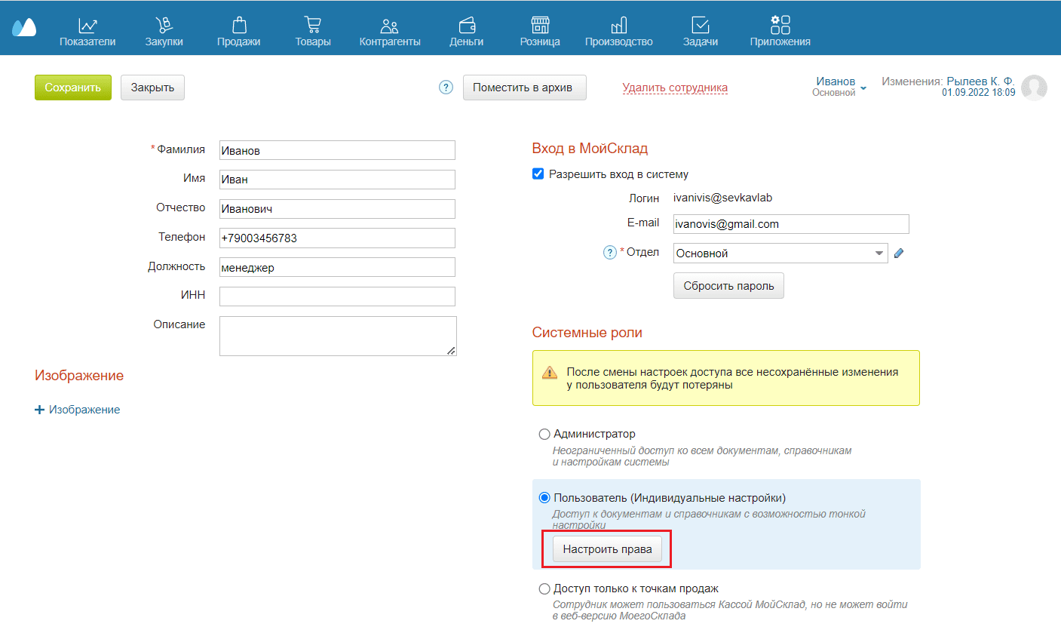1061x633 pixels.
Task: Click the user avatar icon
Action: point(1034,88)
